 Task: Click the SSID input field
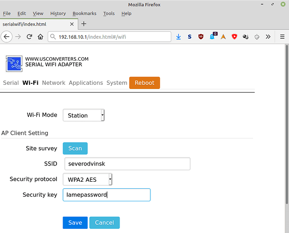click(127, 164)
